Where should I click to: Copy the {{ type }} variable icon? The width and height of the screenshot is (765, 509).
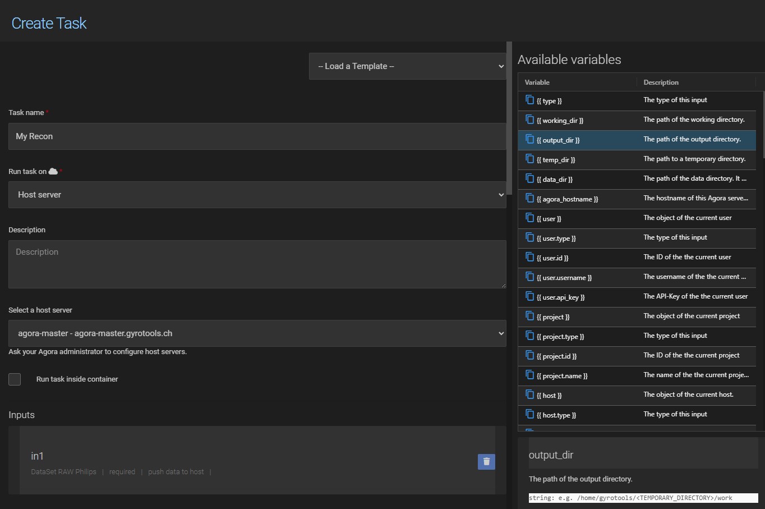[x=529, y=100]
